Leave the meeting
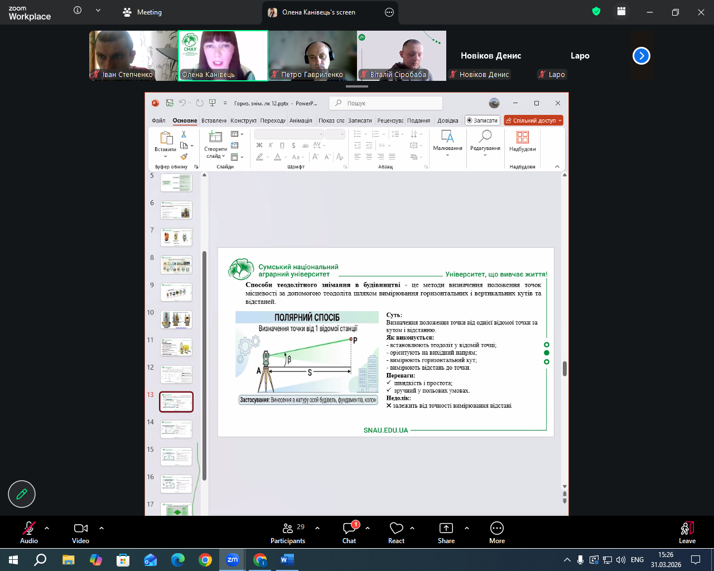 (687, 533)
